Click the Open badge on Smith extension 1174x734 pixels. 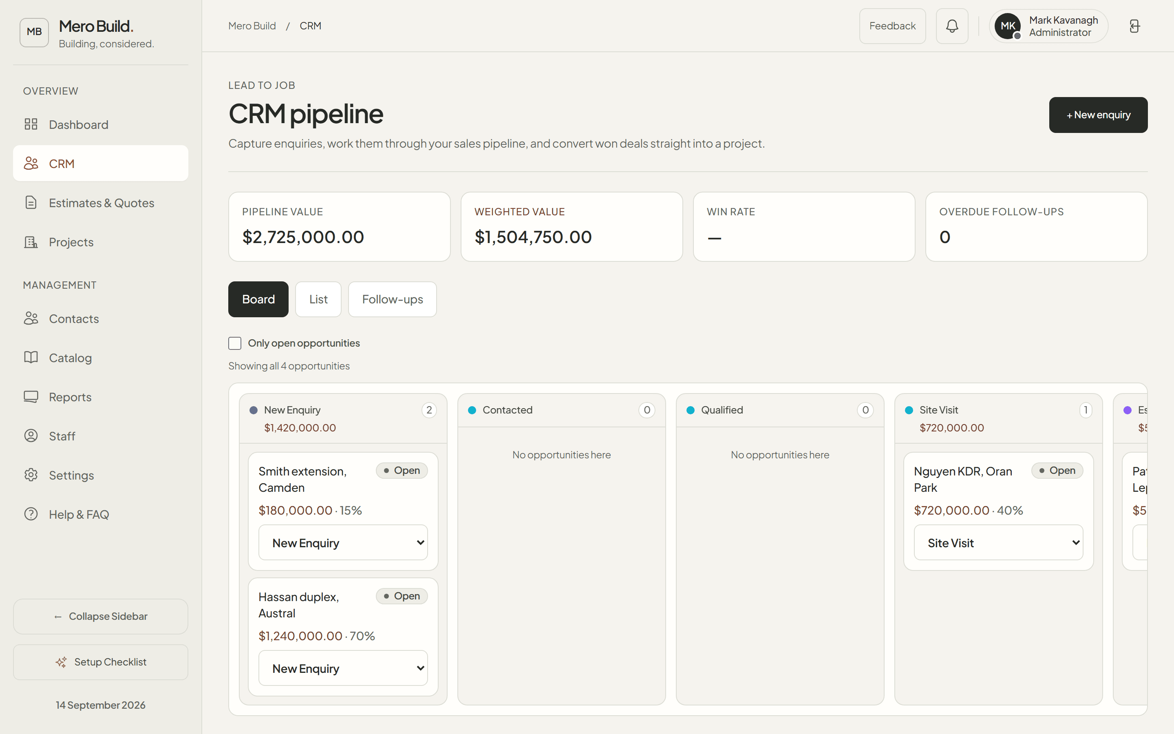(x=402, y=471)
